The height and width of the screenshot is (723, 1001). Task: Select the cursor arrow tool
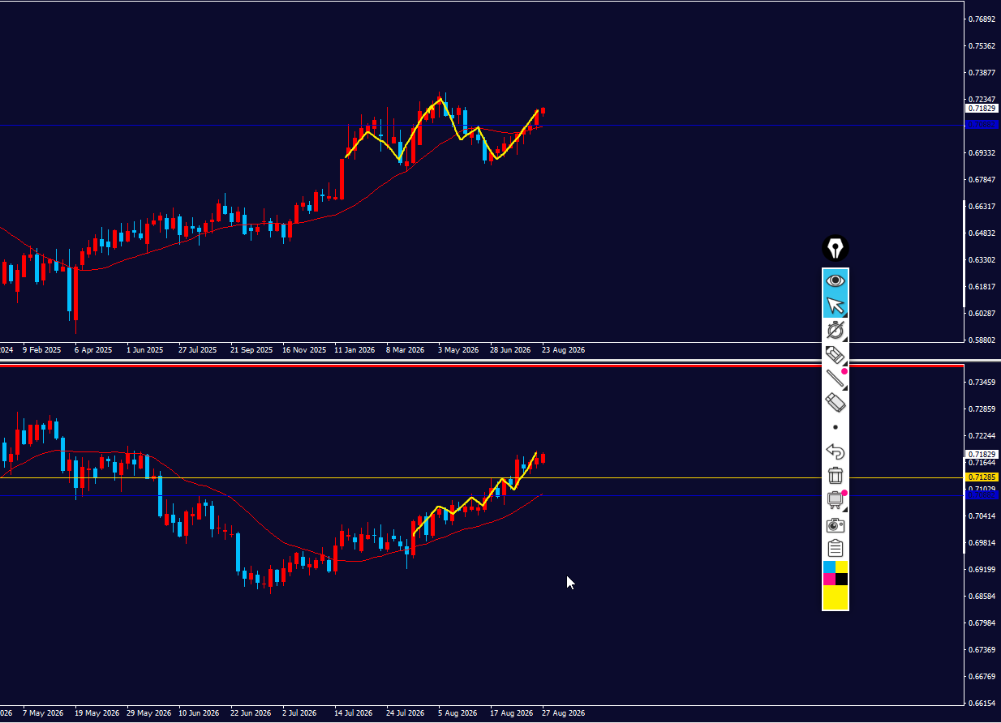tap(836, 306)
